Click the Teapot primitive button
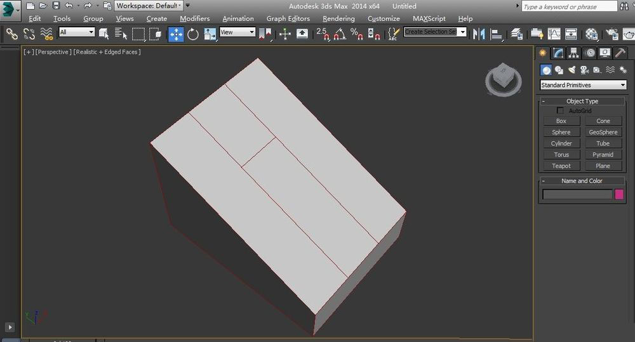 click(561, 166)
